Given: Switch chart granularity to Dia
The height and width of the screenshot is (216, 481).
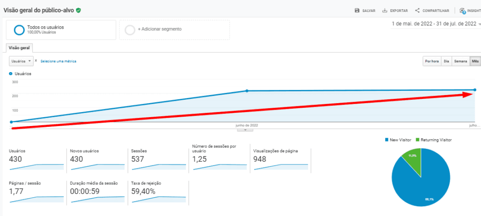Looking at the screenshot, I should tap(447, 61).
